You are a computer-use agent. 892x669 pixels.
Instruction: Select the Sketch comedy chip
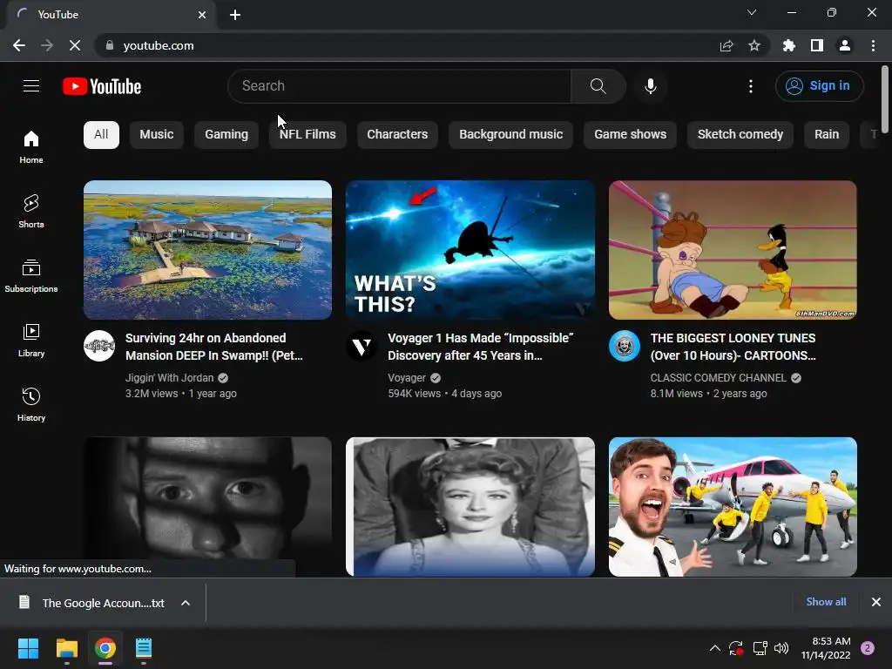point(740,135)
